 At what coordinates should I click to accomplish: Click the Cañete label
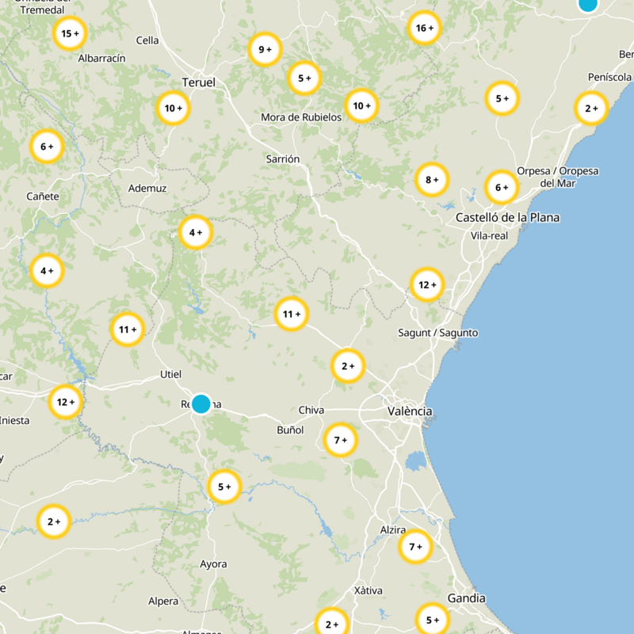point(43,197)
